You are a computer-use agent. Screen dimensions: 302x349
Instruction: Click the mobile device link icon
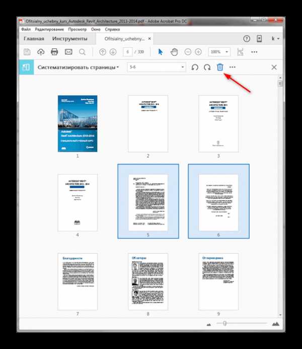tap(259, 38)
